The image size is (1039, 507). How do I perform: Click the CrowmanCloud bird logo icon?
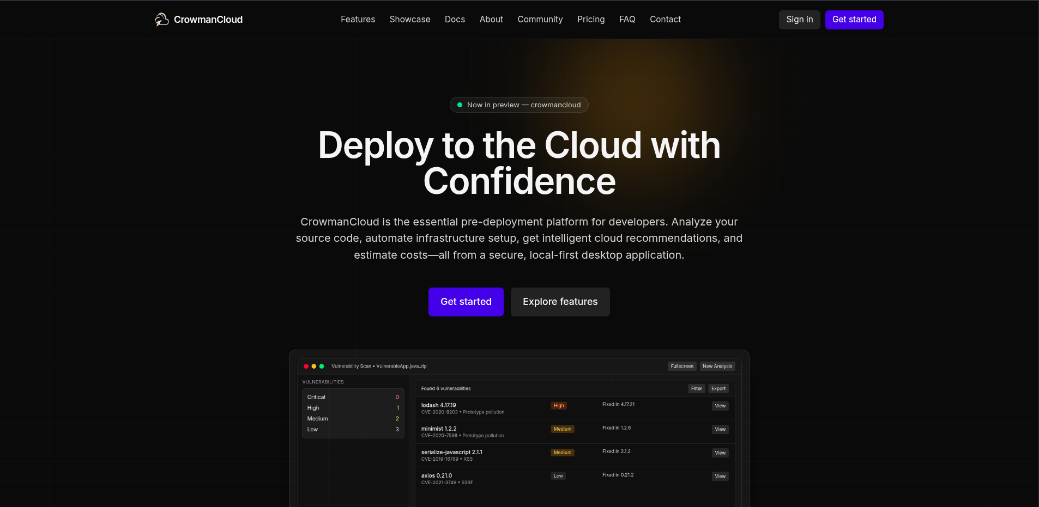[161, 20]
